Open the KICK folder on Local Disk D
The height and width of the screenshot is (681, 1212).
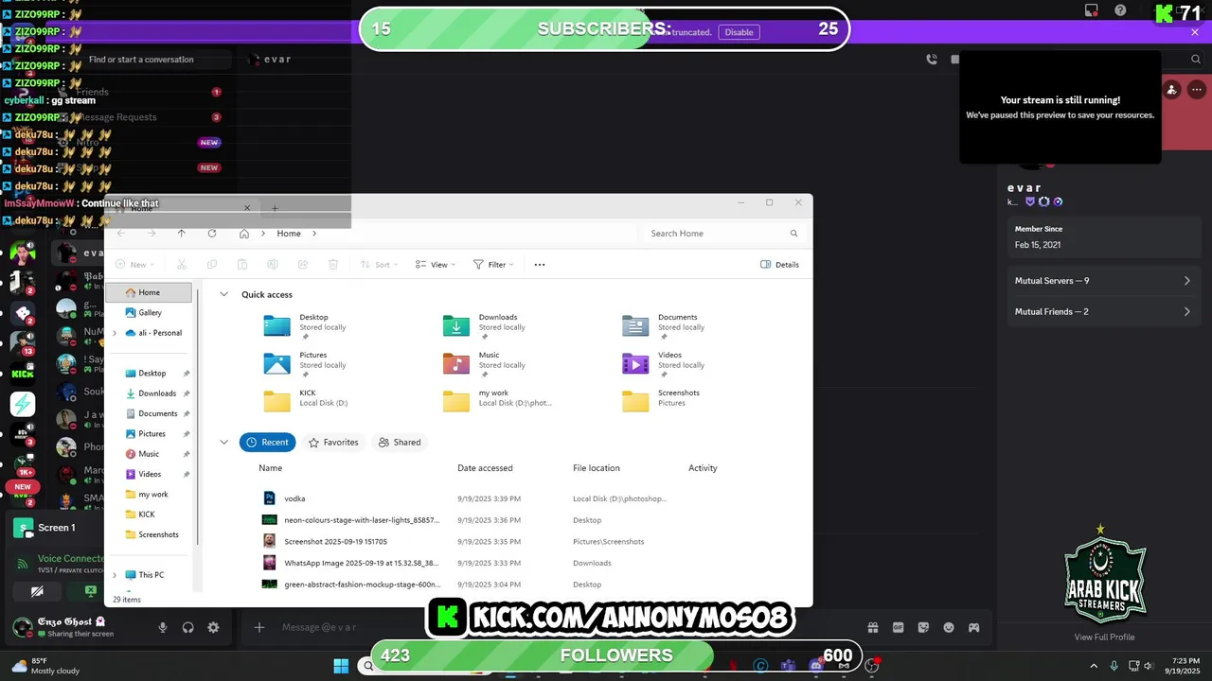pyautogui.click(x=305, y=398)
